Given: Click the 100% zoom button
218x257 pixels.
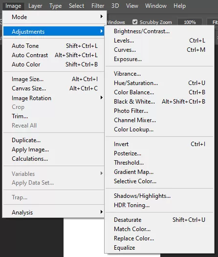Looking at the screenshot, I should [190, 22].
